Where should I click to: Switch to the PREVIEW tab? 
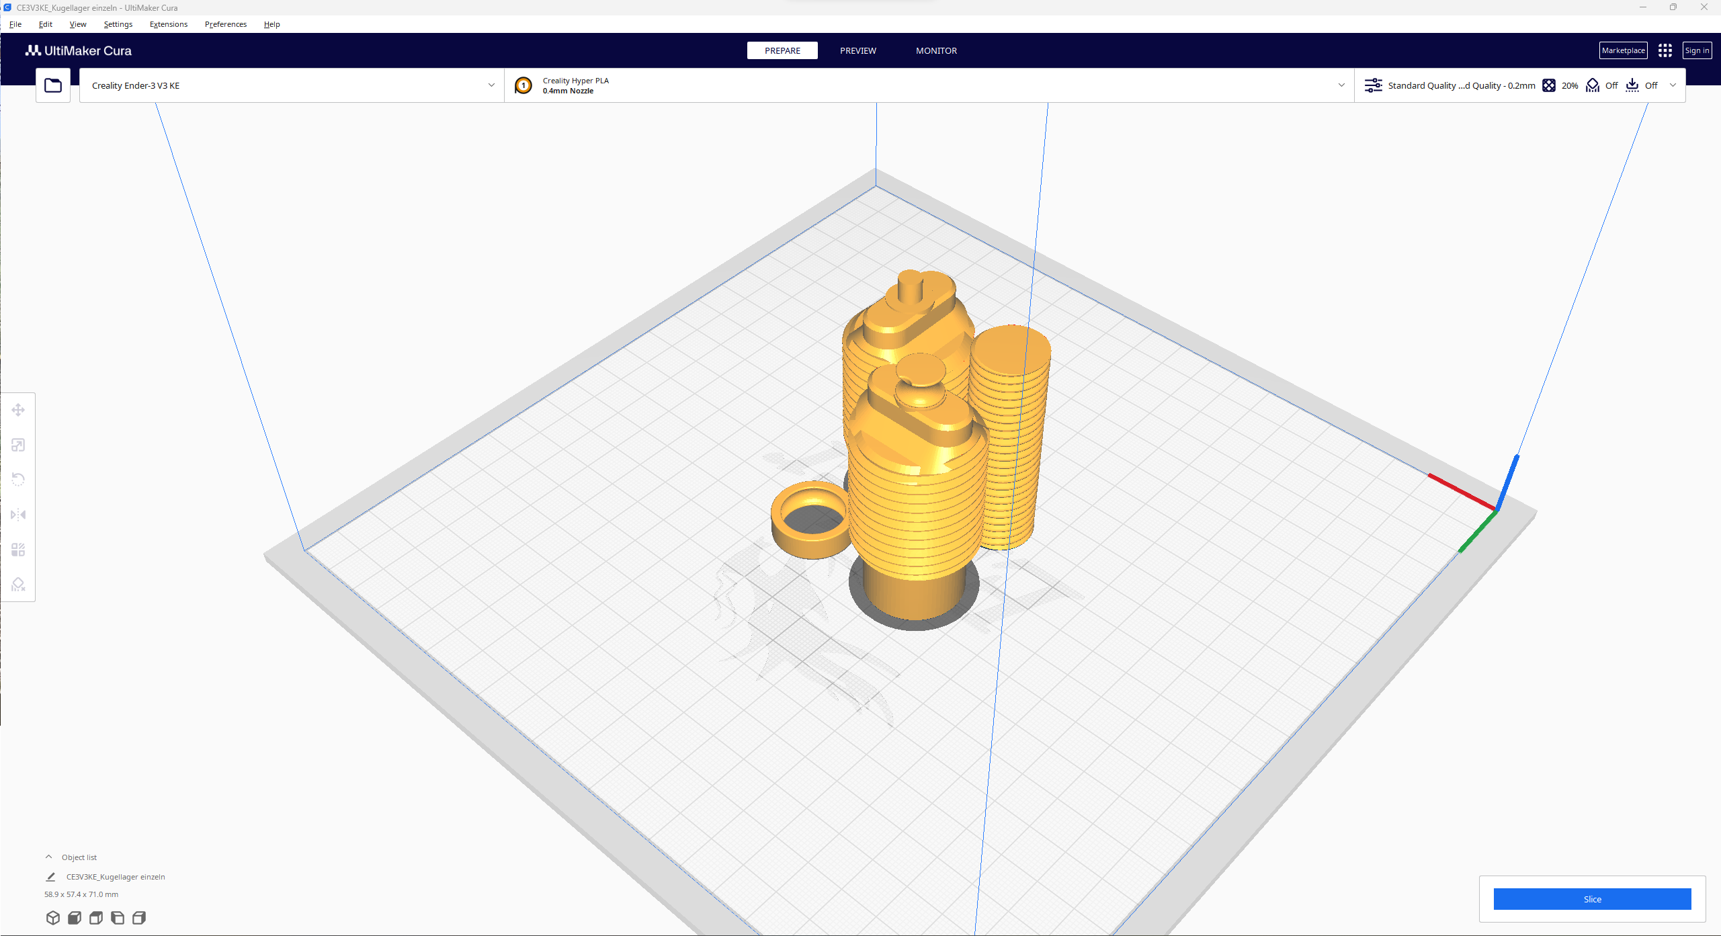[x=858, y=50]
